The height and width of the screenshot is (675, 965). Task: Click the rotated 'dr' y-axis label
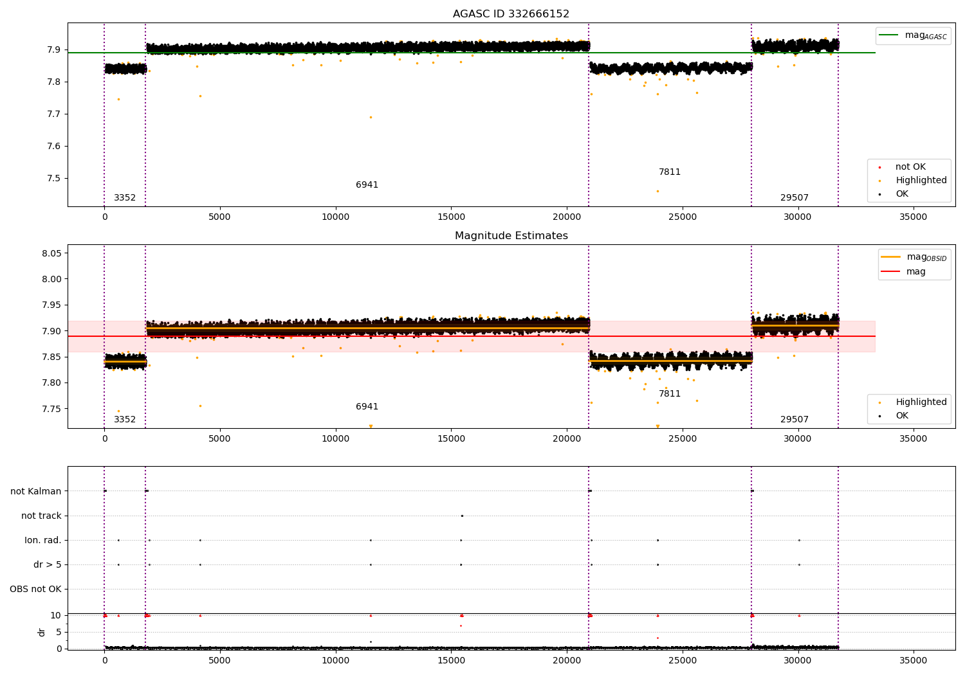pyautogui.click(x=42, y=632)
